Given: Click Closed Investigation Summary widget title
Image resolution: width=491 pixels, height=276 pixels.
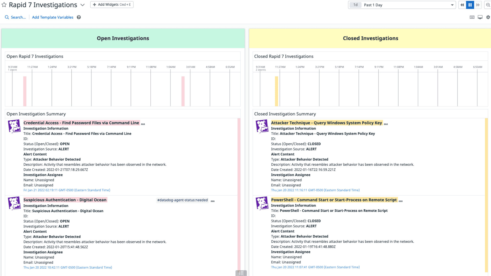Looking at the screenshot, I should (285, 114).
